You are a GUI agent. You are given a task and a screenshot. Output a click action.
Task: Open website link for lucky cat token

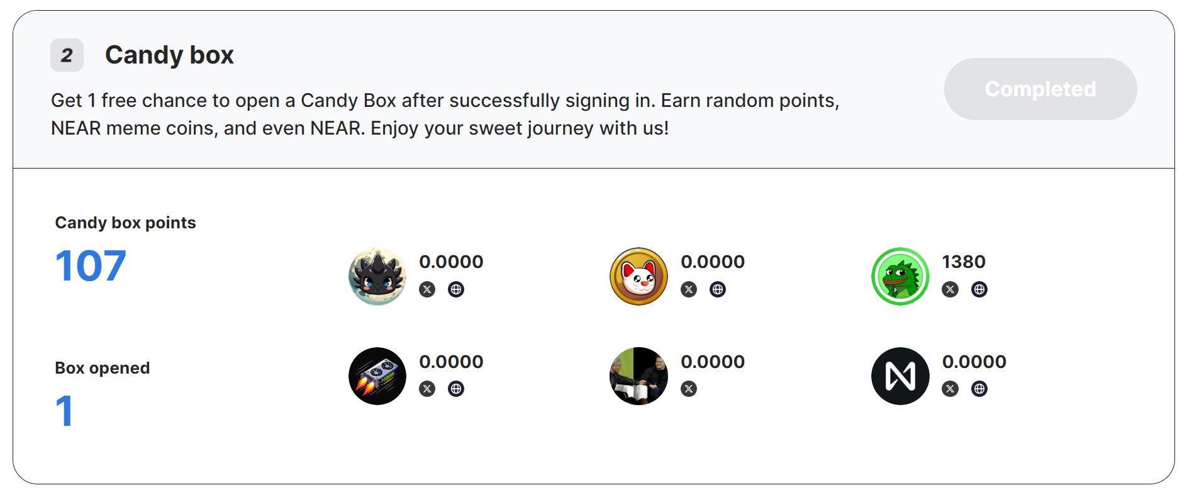click(718, 289)
